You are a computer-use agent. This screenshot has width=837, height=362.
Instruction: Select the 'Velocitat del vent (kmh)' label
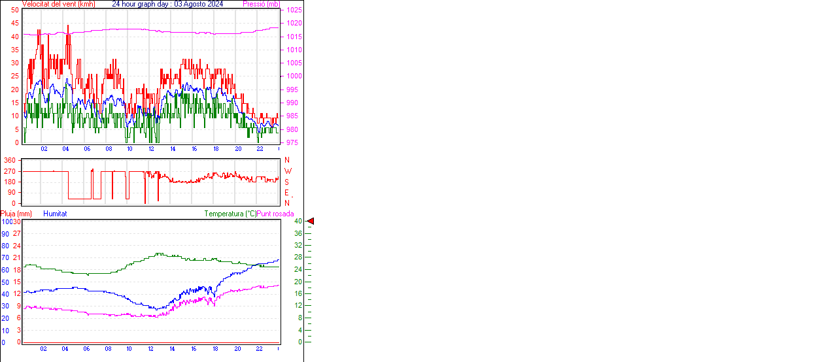coord(58,4)
